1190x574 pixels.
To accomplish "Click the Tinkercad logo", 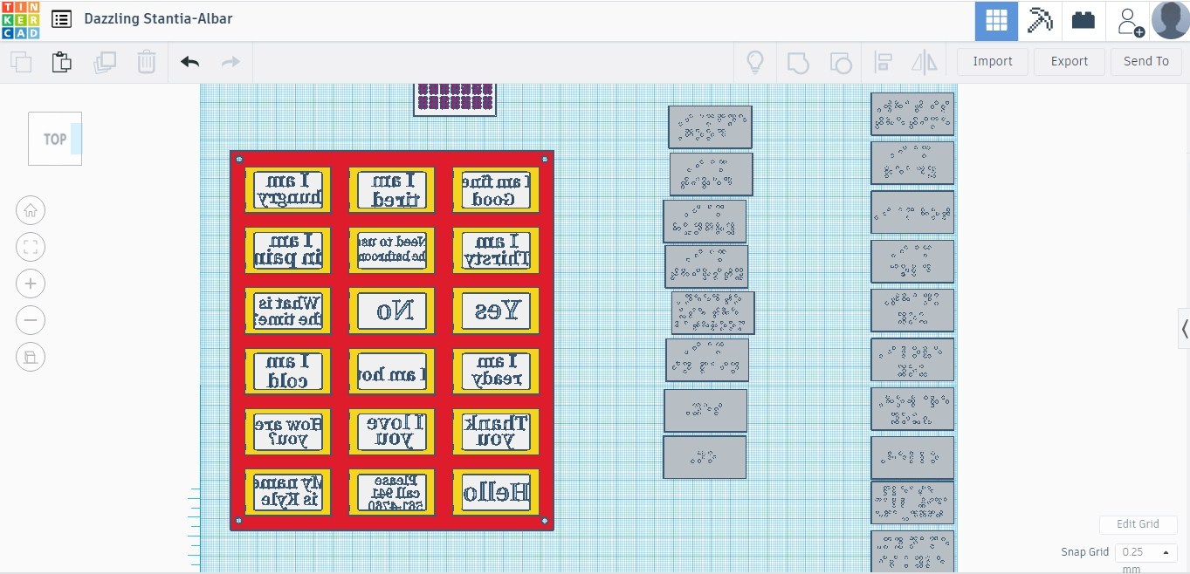I will [20, 20].
